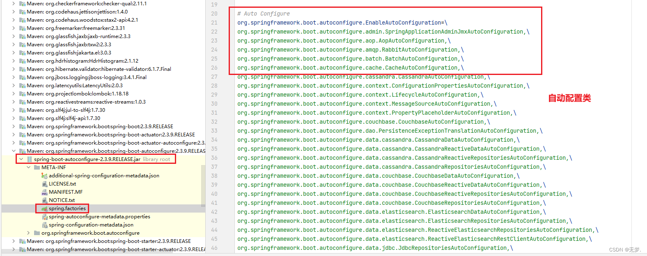Viewport: 647px width, 256px height.
Task: Click spring.factories file icon
Action: click(44, 208)
